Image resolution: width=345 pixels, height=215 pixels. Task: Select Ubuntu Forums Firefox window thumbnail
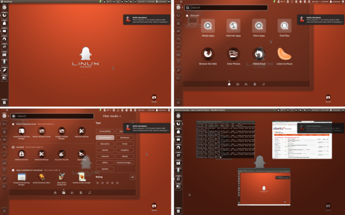(302, 140)
